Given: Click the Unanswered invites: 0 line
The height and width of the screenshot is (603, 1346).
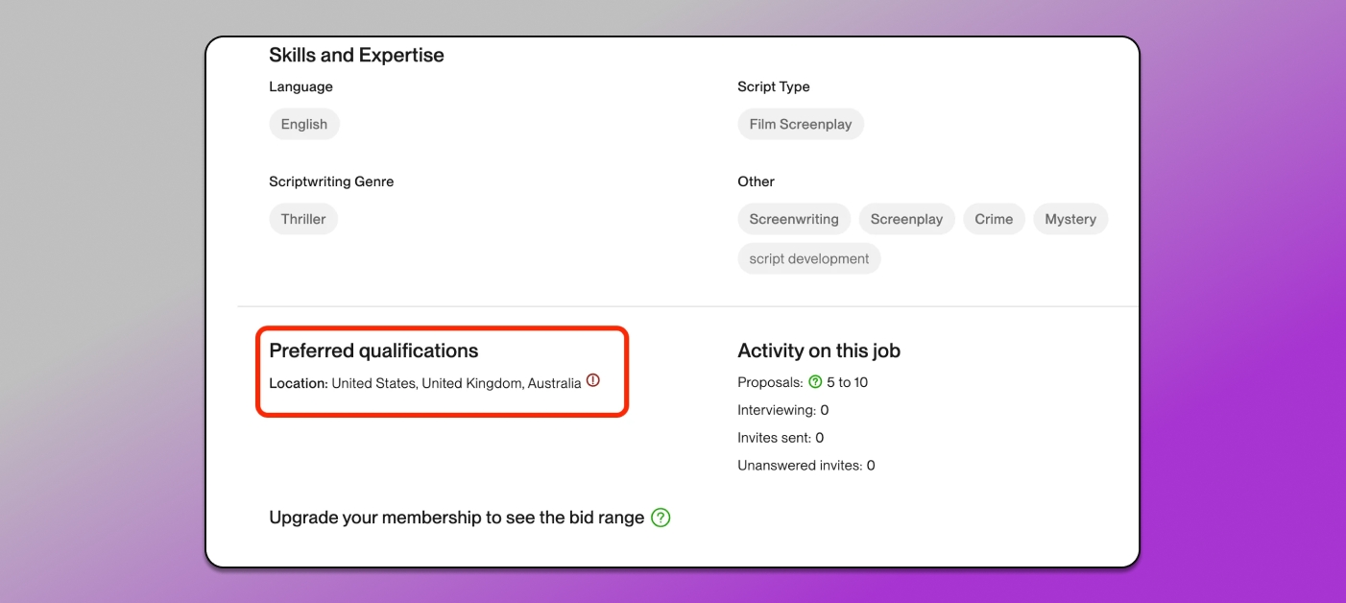Looking at the screenshot, I should pyautogui.click(x=805, y=466).
